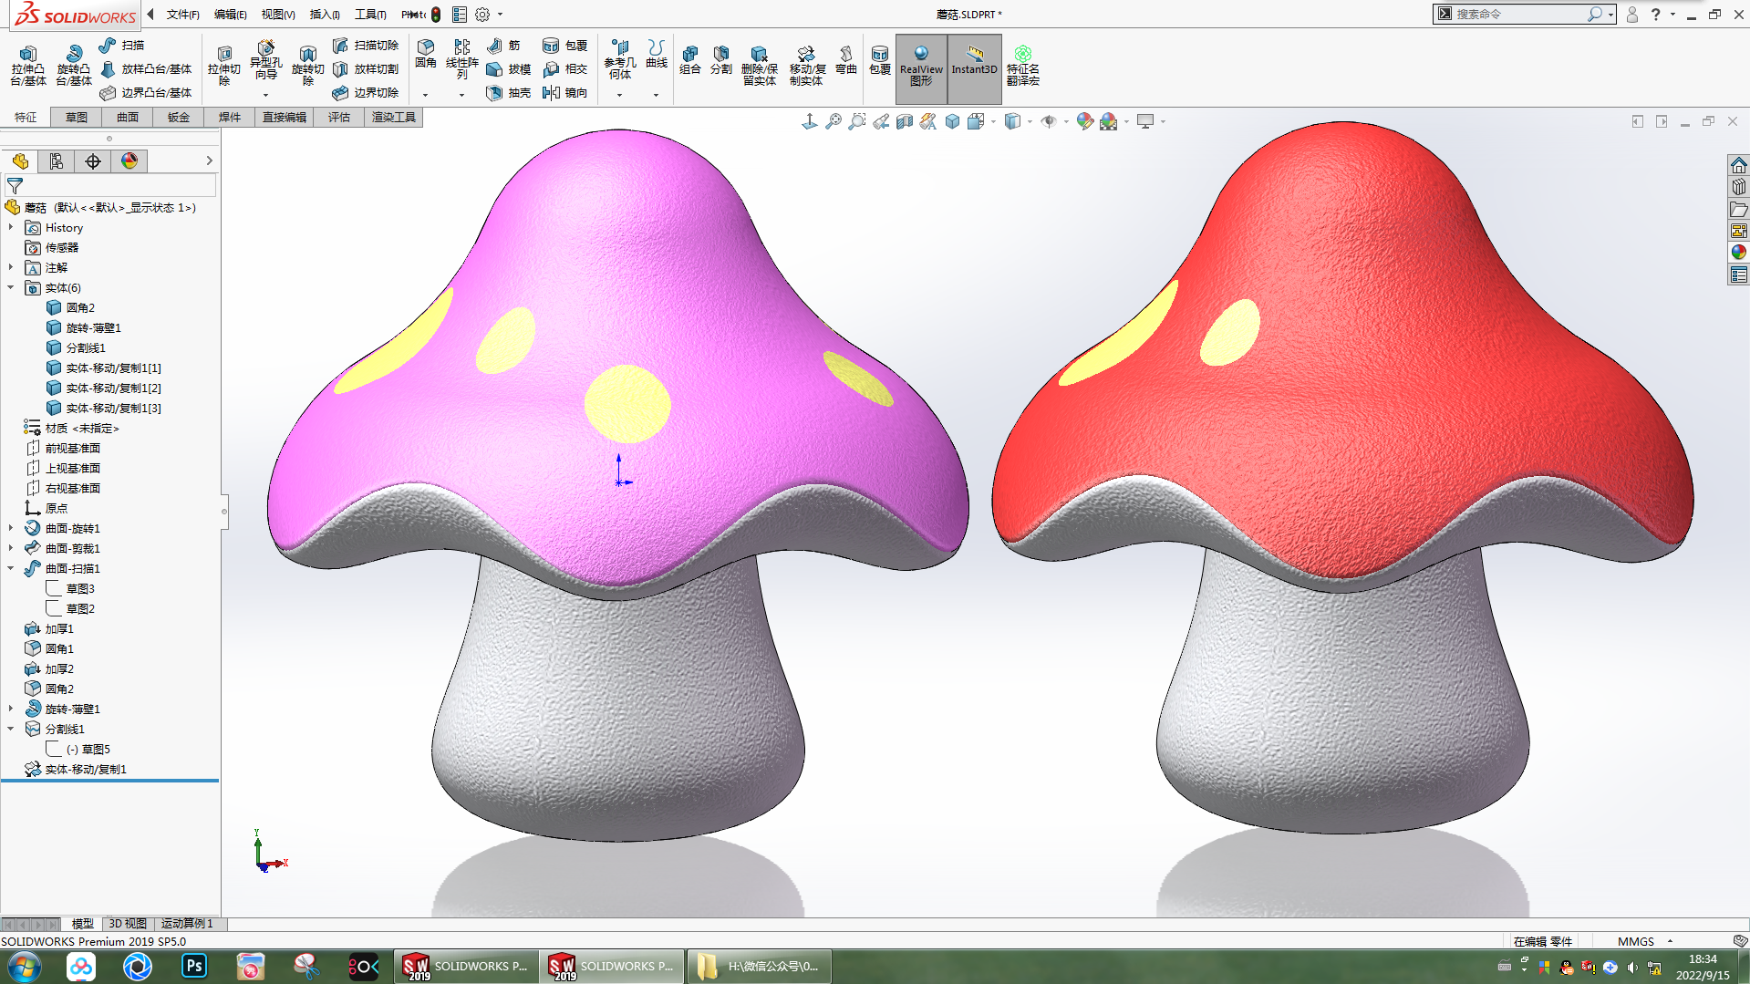Open the Windows Start button
The width and height of the screenshot is (1750, 984).
(x=24, y=967)
